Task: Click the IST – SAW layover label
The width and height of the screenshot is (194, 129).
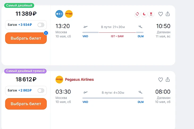Action: point(117,36)
